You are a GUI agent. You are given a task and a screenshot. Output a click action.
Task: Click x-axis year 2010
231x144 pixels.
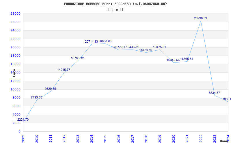click(37, 139)
